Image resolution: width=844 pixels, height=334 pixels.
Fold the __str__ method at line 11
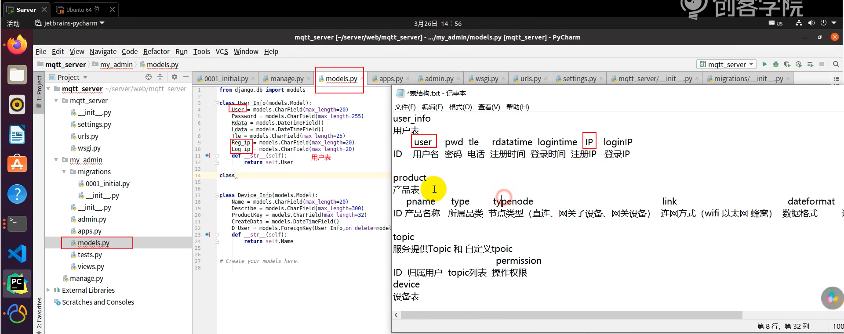click(x=217, y=156)
